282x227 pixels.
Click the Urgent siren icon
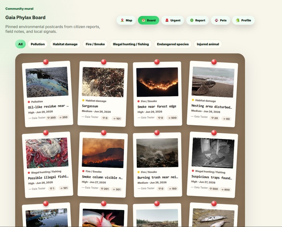click(x=167, y=20)
